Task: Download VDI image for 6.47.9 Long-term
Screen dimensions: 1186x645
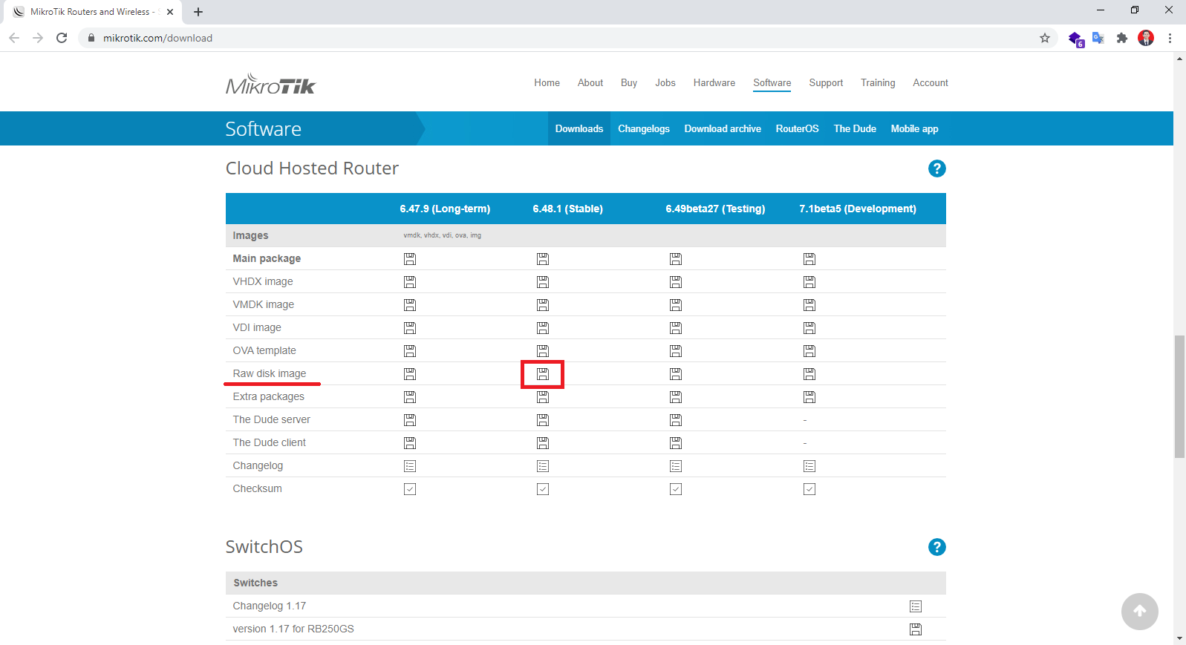Action: [x=410, y=328]
